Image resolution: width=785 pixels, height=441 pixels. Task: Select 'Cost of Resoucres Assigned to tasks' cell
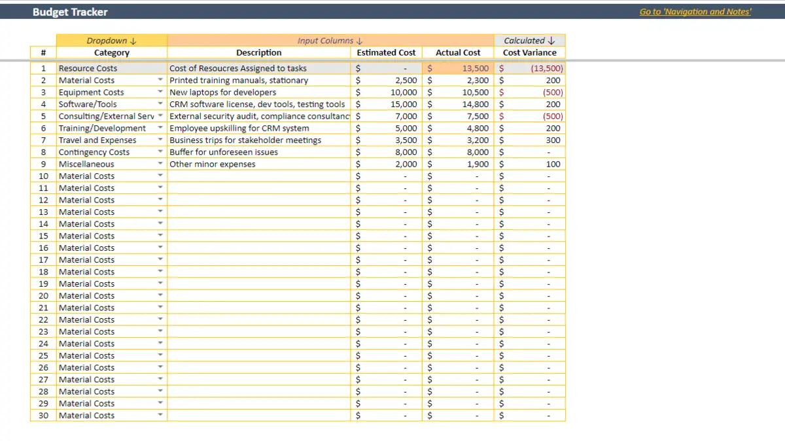click(259, 68)
